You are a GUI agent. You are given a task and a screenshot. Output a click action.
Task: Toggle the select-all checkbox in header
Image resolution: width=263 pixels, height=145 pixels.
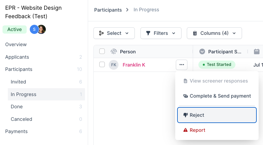coord(102,51)
